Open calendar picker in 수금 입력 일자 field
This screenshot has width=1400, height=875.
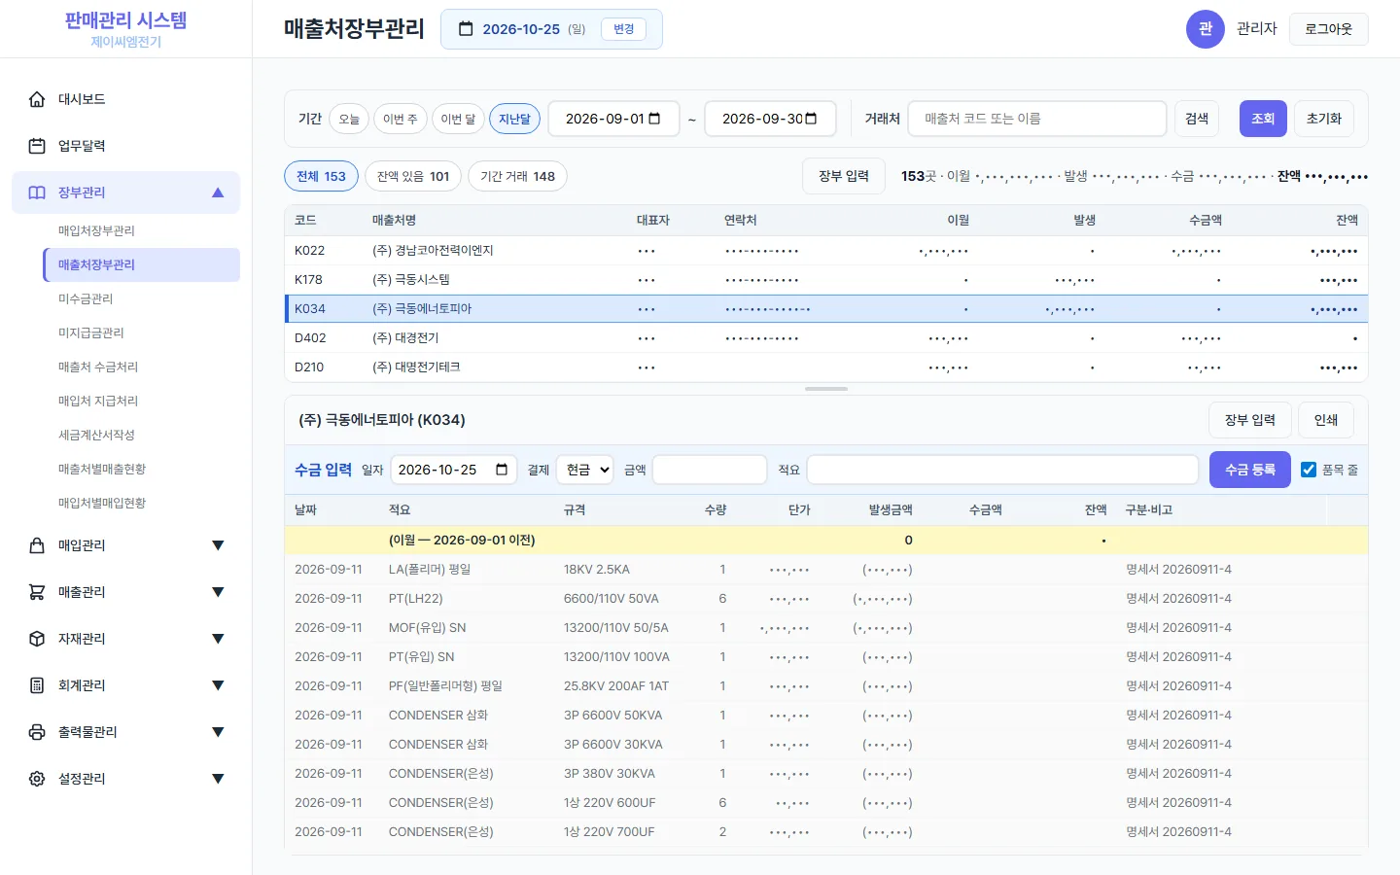pyautogui.click(x=502, y=470)
